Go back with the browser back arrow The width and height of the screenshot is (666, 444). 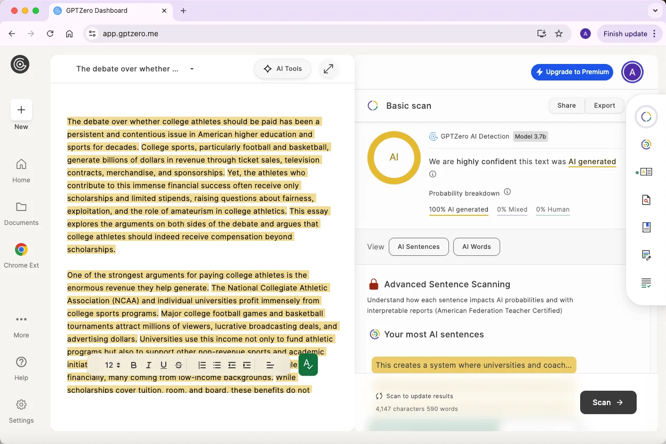tap(12, 34)
